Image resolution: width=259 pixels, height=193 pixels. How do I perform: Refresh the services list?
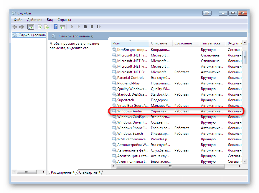(39, 27)
